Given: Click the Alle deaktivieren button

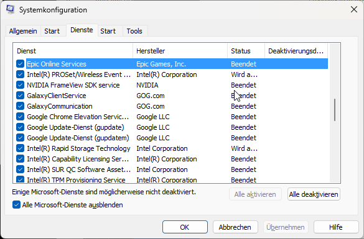Looking at the screenshot, I should tap(314, 194).
